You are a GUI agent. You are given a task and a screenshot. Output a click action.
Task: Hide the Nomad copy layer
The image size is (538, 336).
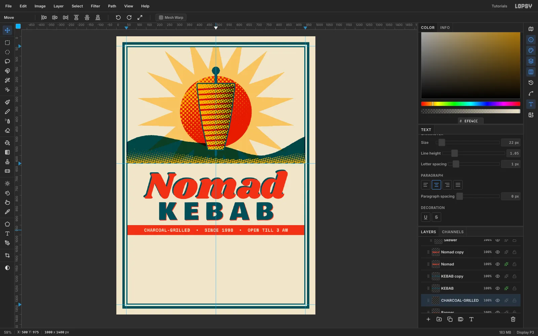tap(498, 252)
